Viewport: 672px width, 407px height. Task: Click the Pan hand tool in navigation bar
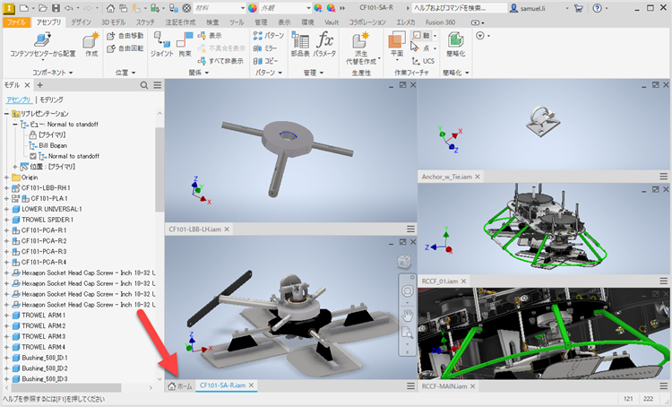click(x=407, y=316)
